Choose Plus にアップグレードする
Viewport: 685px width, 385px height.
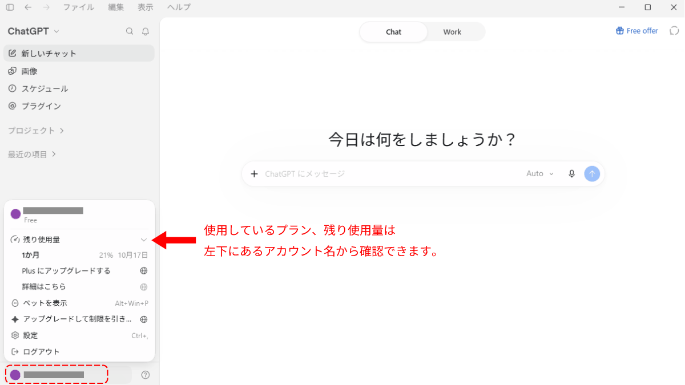coord(66,271)
